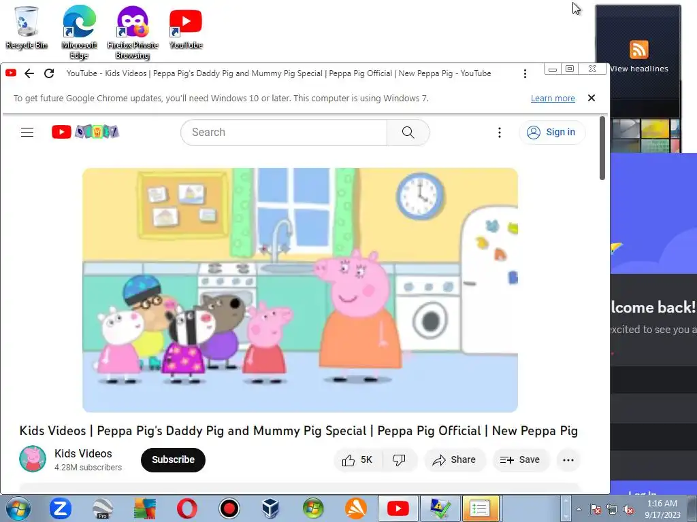
Task: Click the YouTube favicon in title bar
Action: [11, 73]
